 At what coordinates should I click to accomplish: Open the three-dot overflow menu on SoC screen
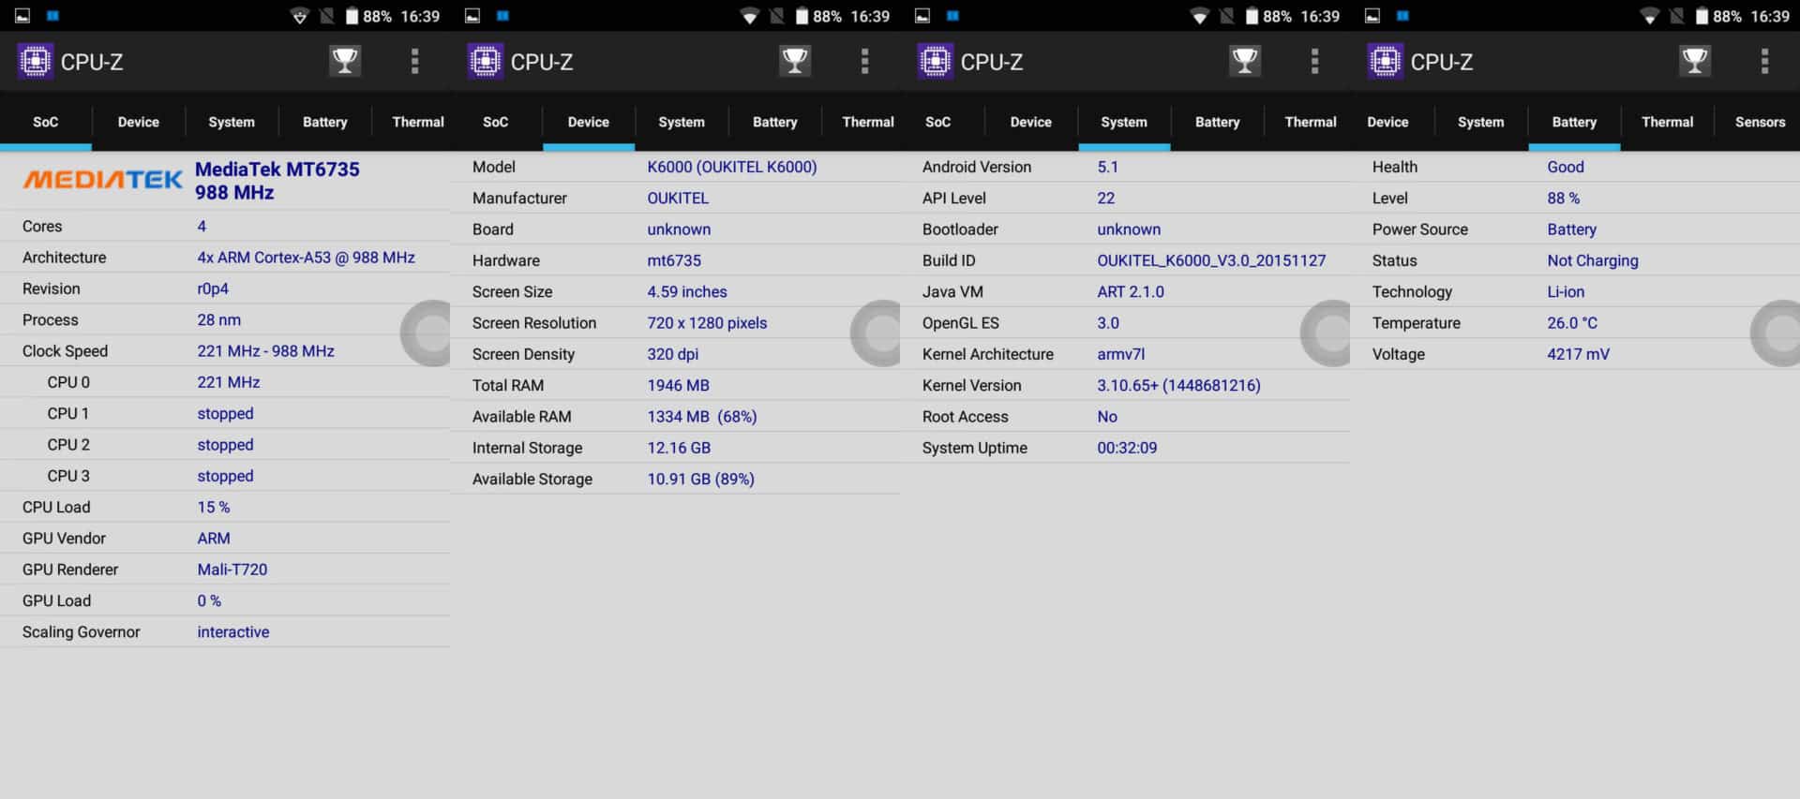[x=414, y=62]
